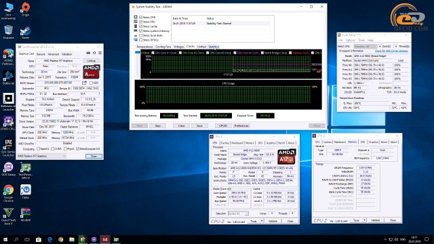Show hidden system tray icons
Viewport: 434px width, 244px height.
click(x=385, y=239)
